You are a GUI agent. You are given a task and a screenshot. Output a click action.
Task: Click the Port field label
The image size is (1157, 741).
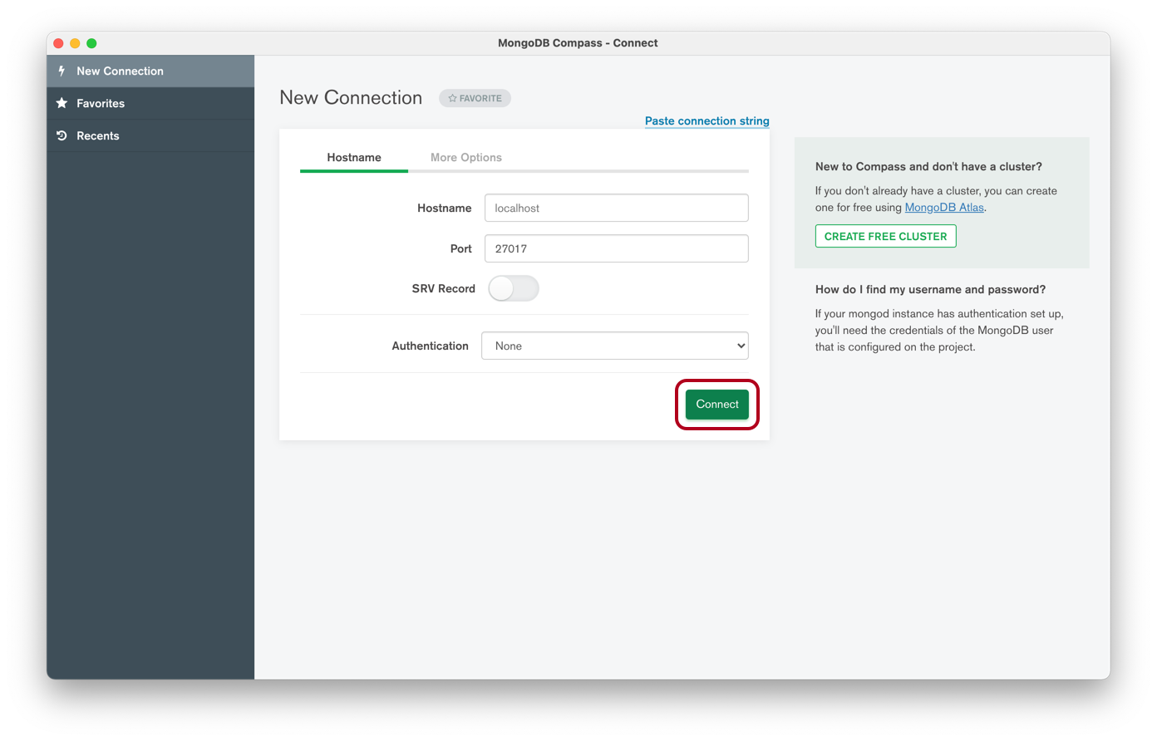pyautogui.click(x=461, y=248)
